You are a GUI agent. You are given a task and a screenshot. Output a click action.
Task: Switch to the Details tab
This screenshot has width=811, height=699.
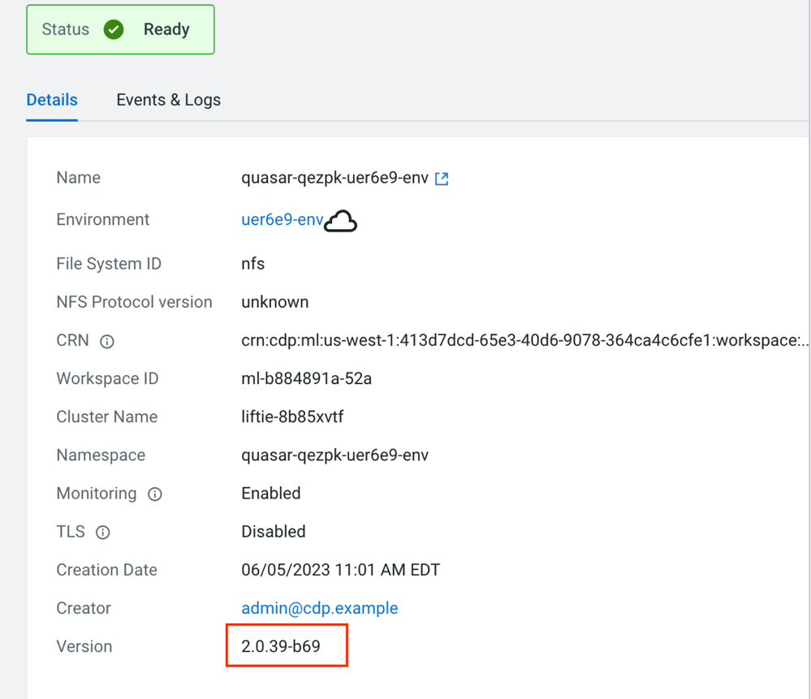click(52, 100)
